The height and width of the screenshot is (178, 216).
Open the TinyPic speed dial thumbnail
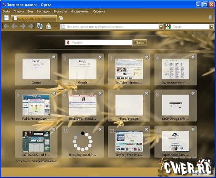(x=129, y=141)
